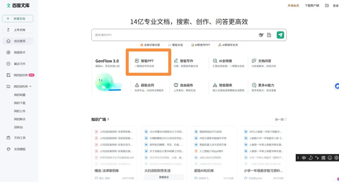Image resolution: width=339 pixels, height=182 pixels.
Task: Open the AI全网搜 tool
Action: pos(228,63)
